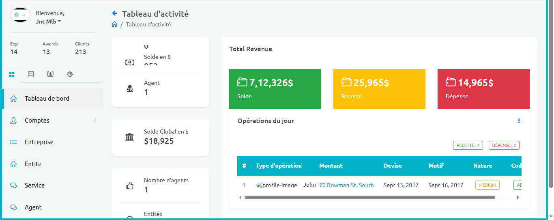
Task: Open the Entreprise menu item
Action: click(x=39, y=142)
